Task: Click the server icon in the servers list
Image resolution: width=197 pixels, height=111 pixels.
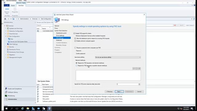Action: click(38, 31)
